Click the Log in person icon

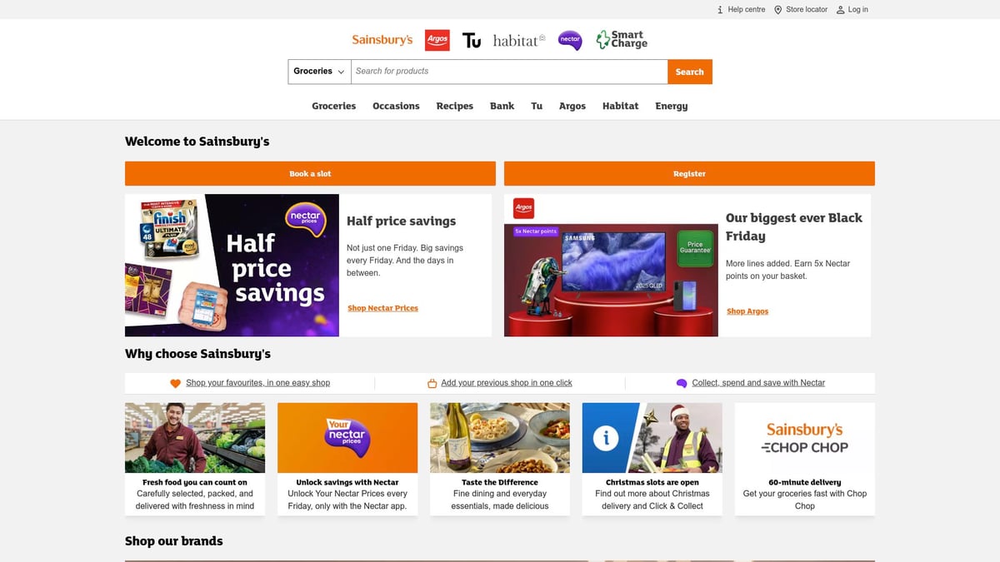pyautogui.click(x=840, y=10)
